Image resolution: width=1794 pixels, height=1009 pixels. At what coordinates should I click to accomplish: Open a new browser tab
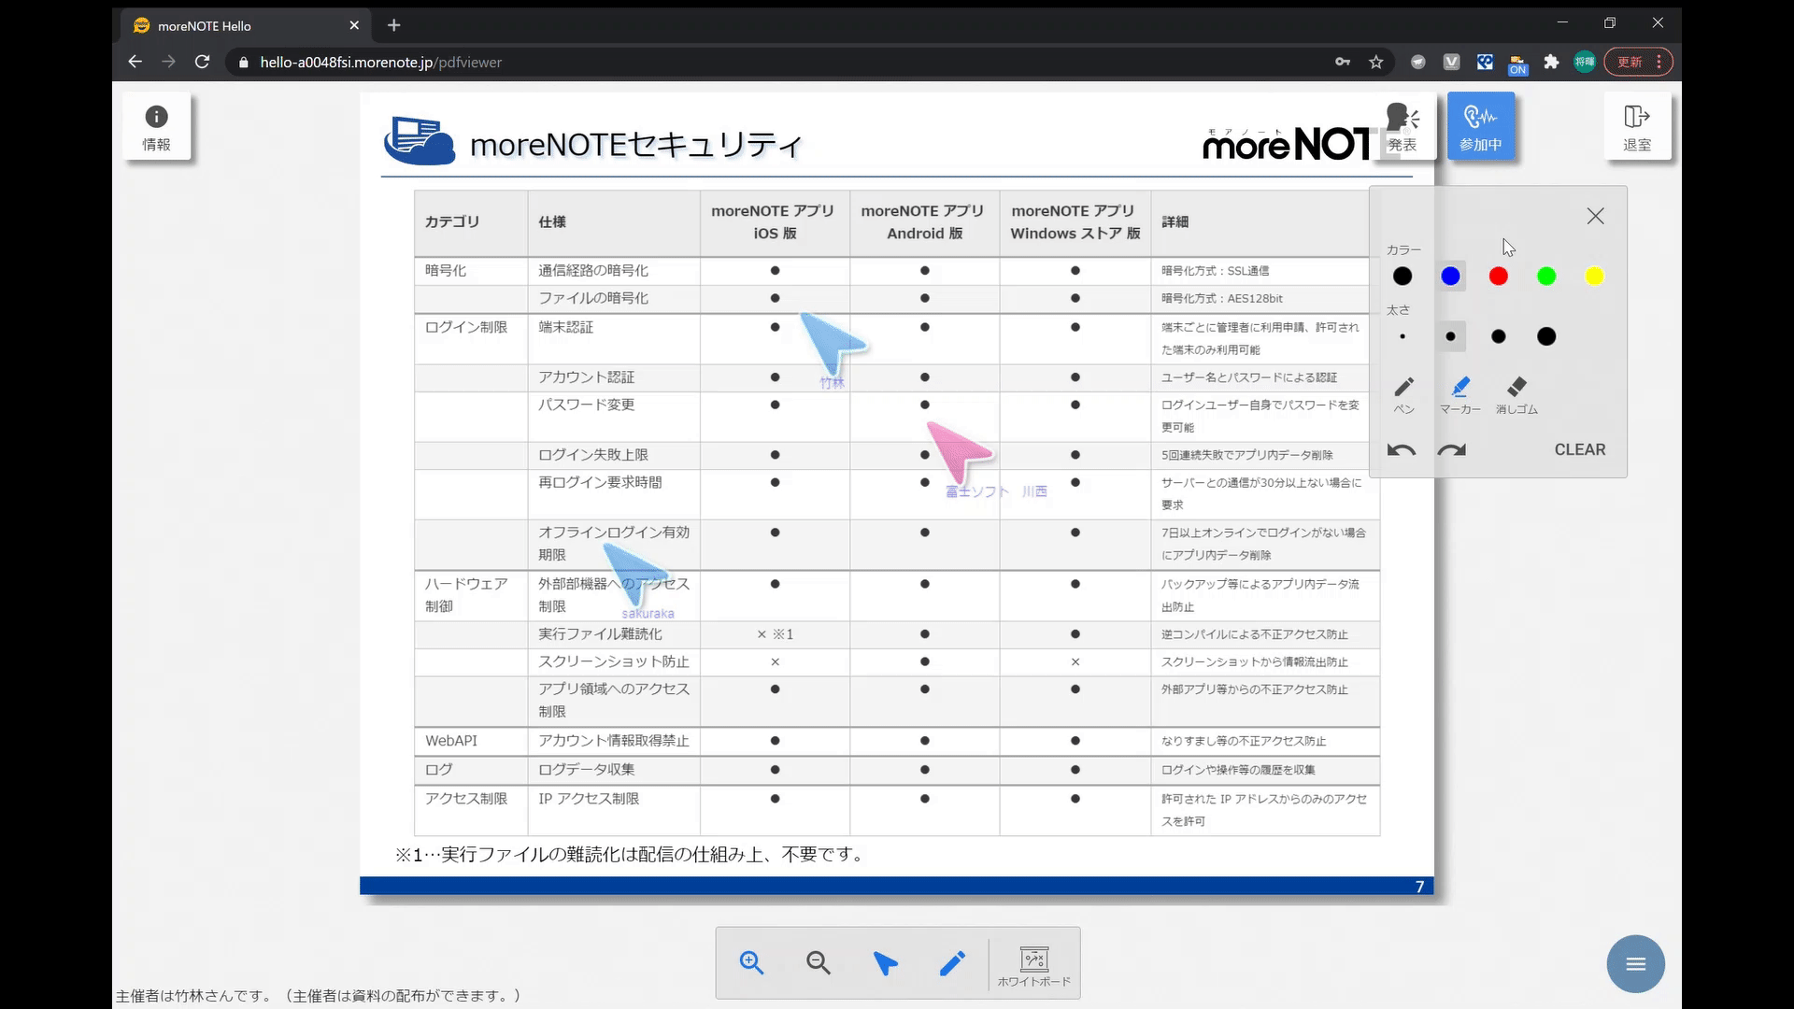point(393,25)
